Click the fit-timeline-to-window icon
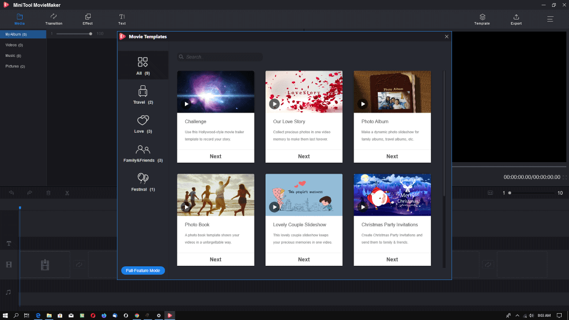The image size is (569, 320). tap(490, 193)
